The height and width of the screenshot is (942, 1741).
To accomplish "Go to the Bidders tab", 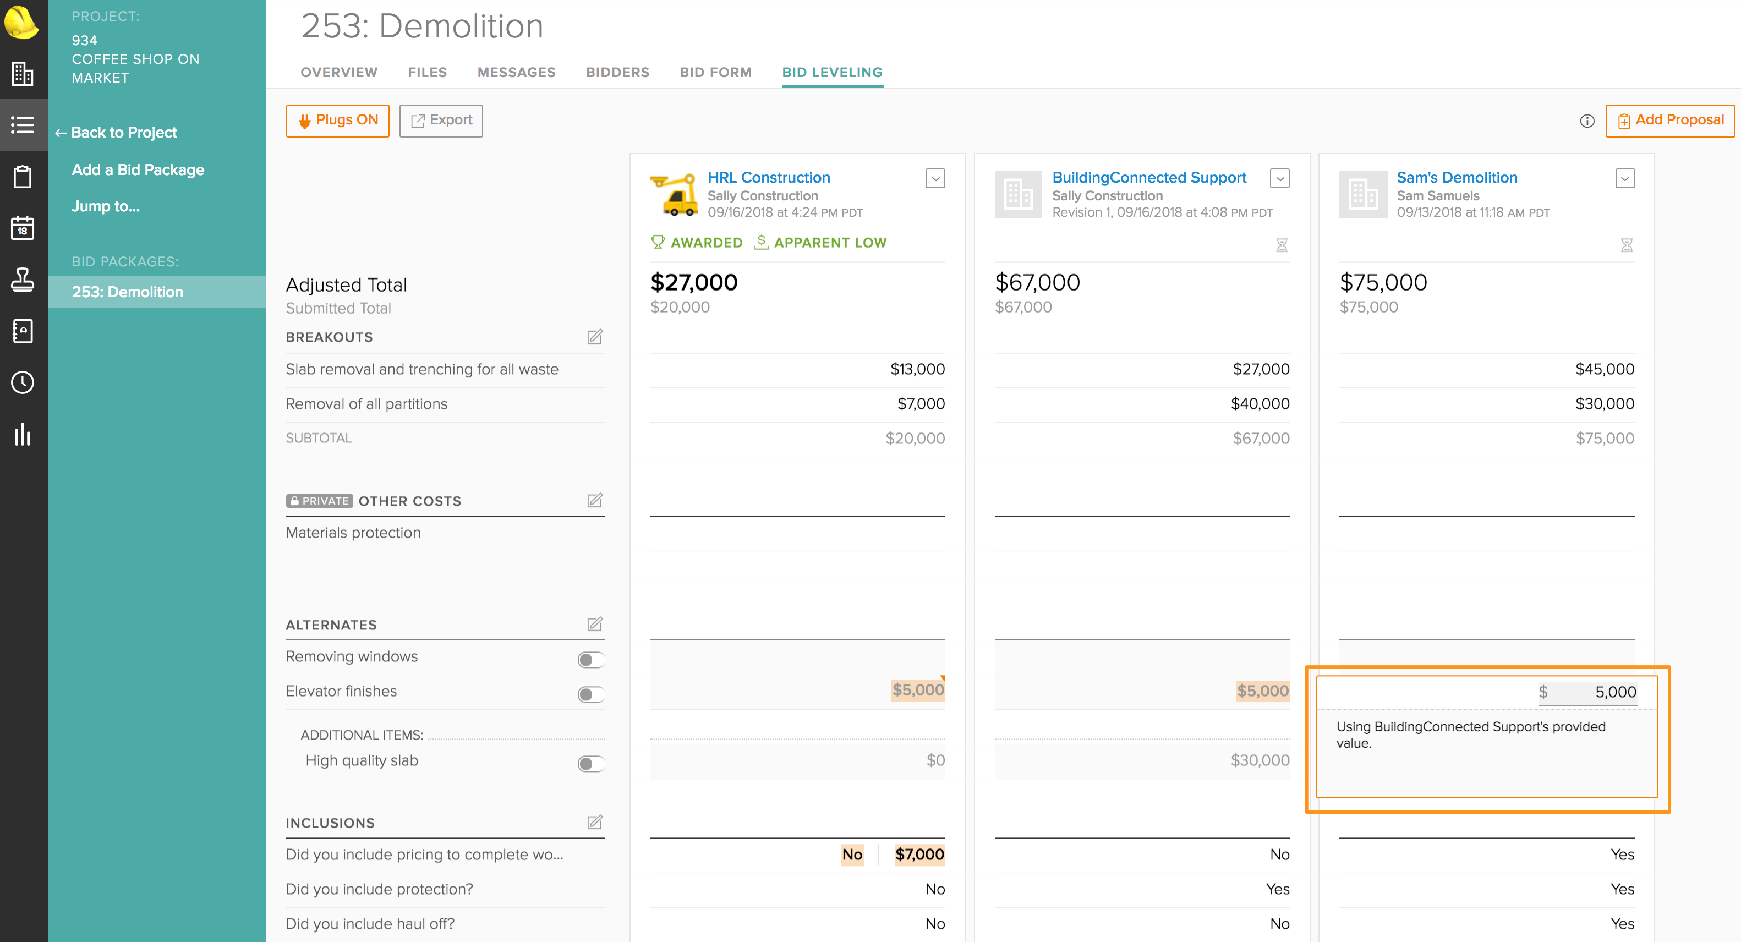I will [617, 72].
